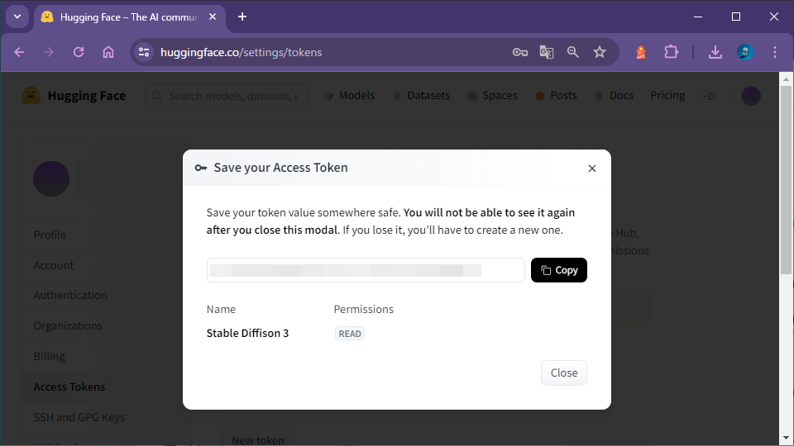This screenshot has width=794, height=446.
Task: Select the Hugging Face browser tab
Action: (x=124, y=17)
